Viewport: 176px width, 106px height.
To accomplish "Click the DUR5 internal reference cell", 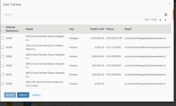I will point(9,84).
